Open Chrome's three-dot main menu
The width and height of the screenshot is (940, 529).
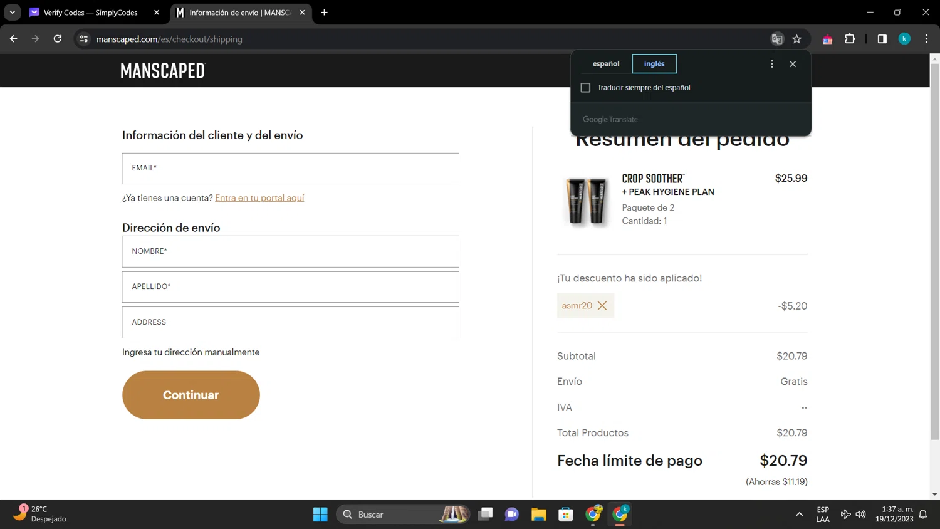[926, 39]
